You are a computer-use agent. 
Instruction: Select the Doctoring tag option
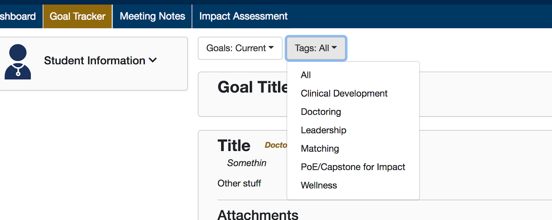[321, 112]
